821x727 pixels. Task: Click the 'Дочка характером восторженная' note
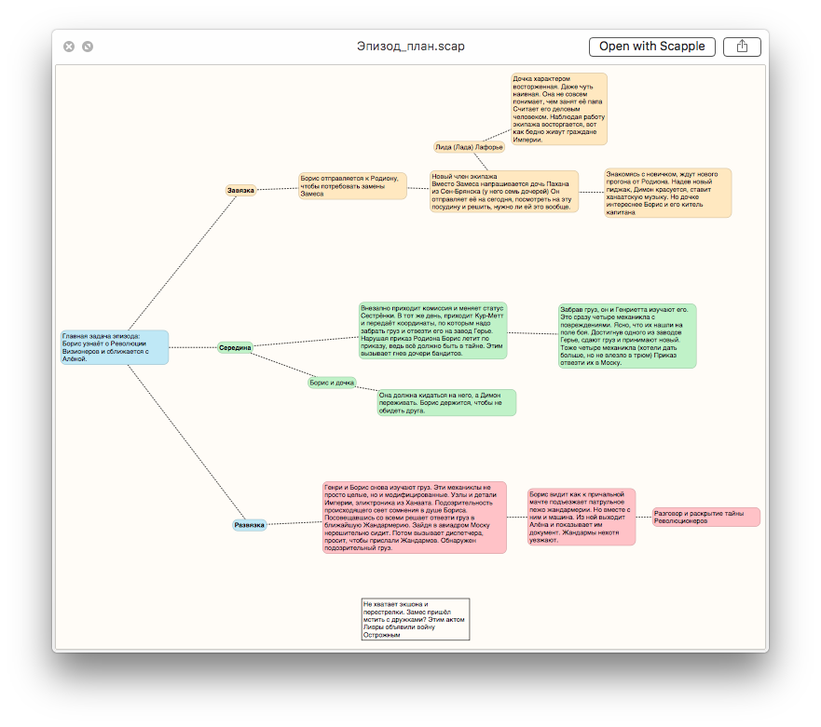559,109
